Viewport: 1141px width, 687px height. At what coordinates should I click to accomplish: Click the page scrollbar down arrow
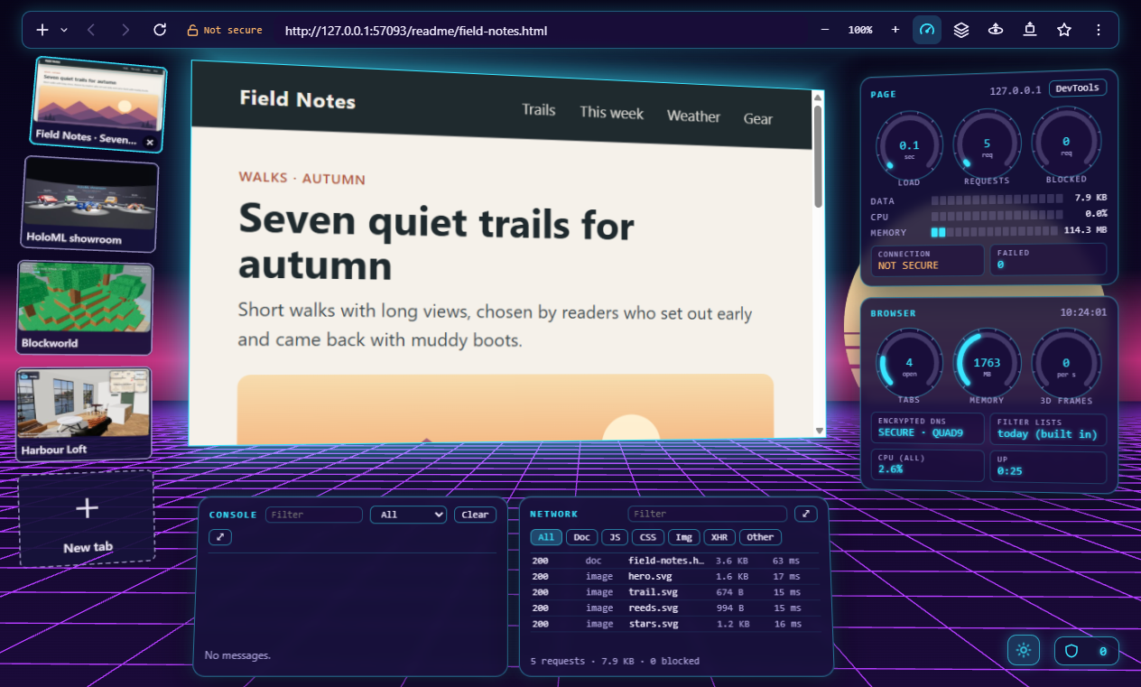(820, 431)
